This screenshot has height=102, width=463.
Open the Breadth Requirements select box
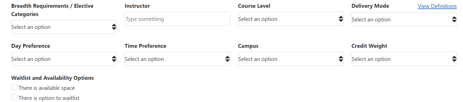pyautogui.click(x=64, y=27)
